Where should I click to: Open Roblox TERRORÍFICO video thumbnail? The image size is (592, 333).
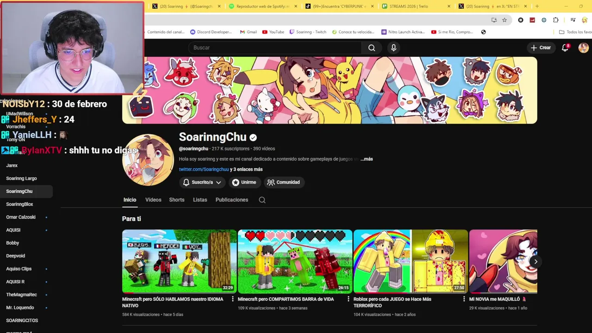(x=411, y=261)
